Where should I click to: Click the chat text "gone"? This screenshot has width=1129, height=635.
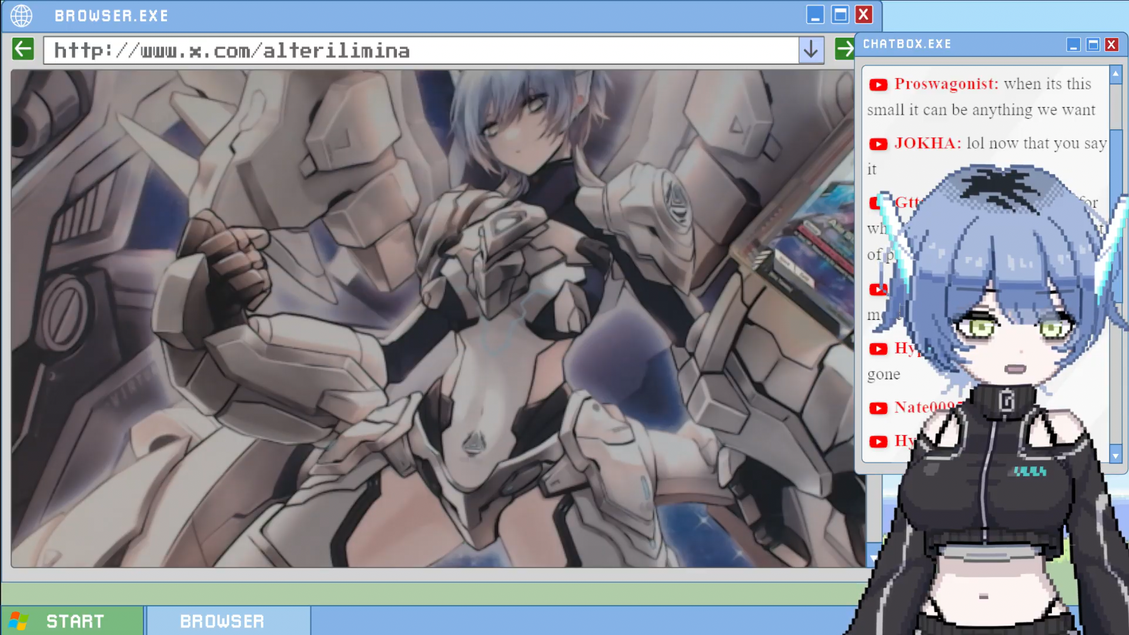pos(884,375)
